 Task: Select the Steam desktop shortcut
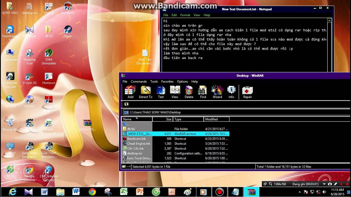click(x=68, y=31)
